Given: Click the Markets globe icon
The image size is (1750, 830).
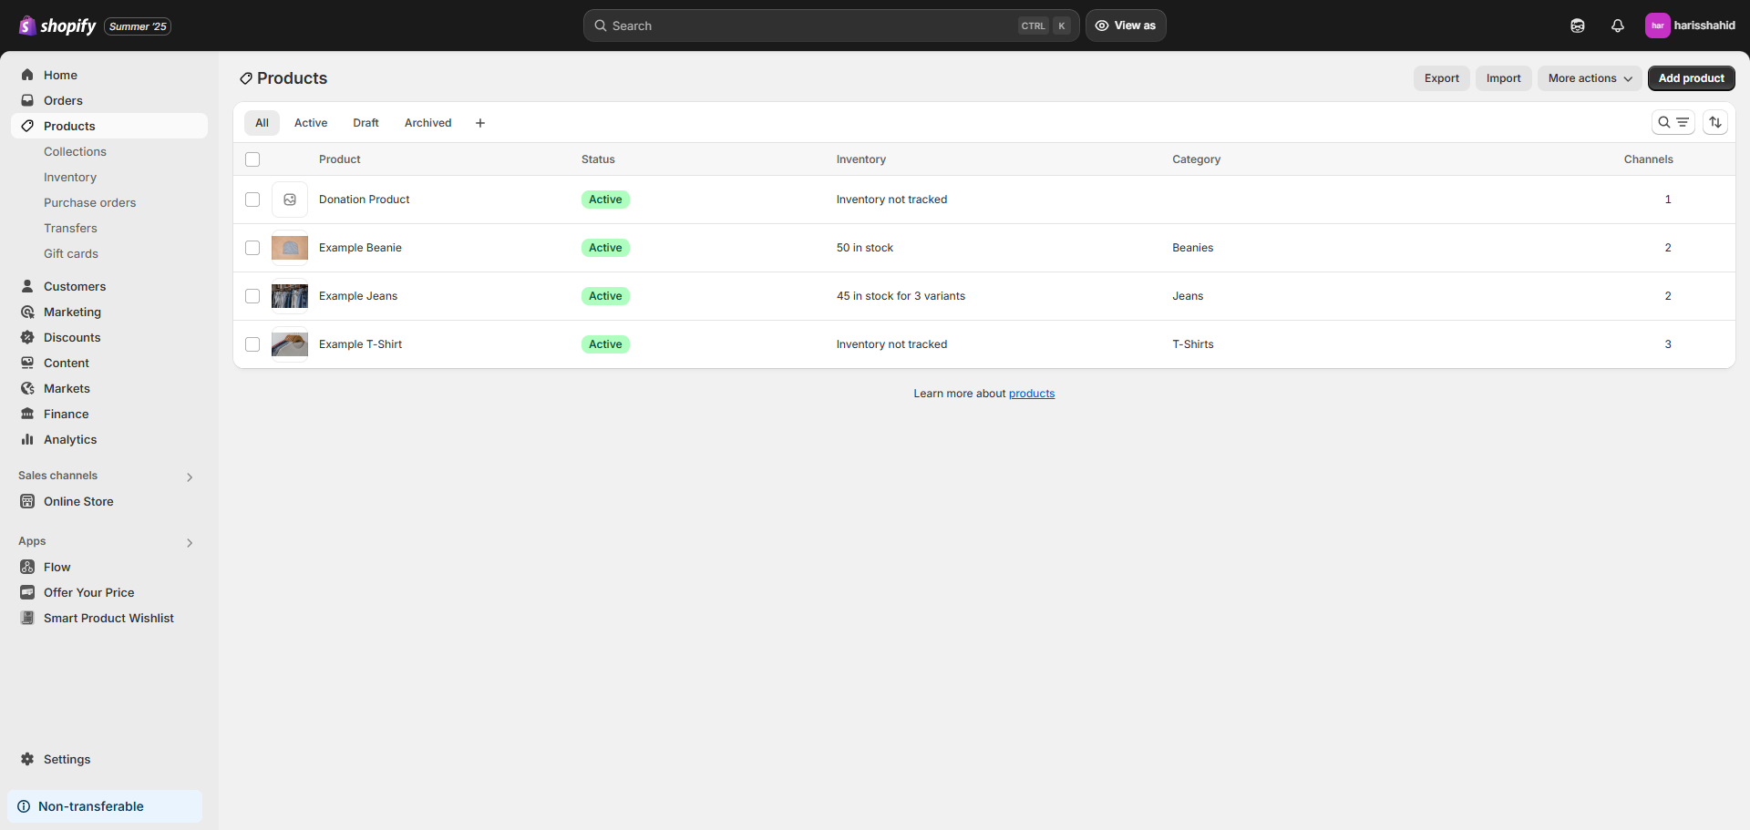Looking at the screenshot, I should coord(27,388).
